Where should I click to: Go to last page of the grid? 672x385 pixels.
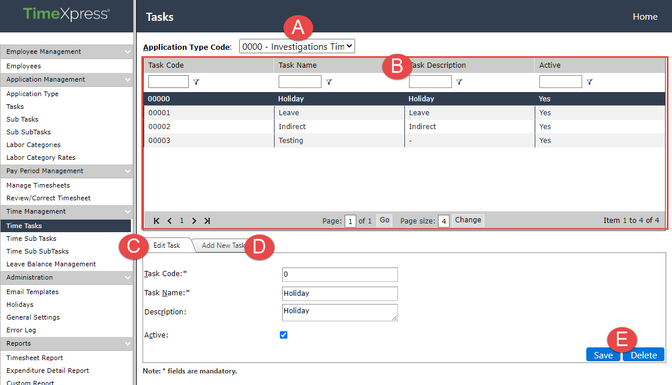click(207, 221)
